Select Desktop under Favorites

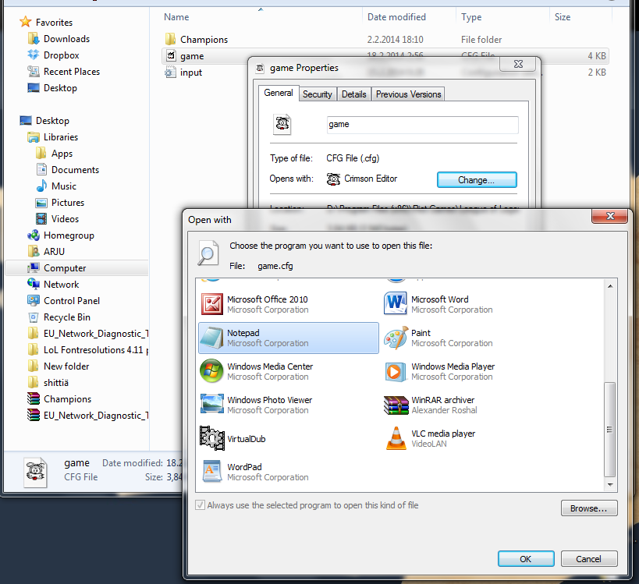click(60, 88)
